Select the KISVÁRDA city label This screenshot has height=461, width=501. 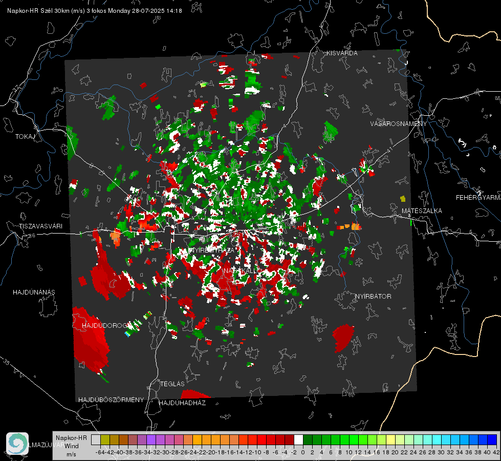coord(342,53)
